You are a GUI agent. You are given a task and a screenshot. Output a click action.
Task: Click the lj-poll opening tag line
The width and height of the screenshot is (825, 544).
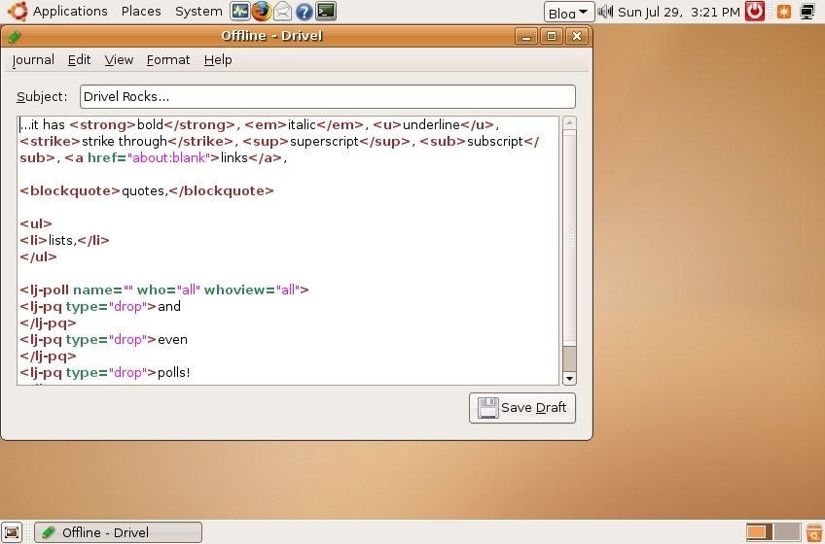pos(164,290)
